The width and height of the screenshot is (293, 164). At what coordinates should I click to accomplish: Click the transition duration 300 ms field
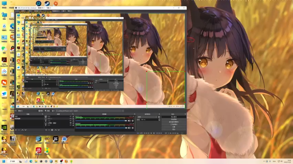[x=149, y=120]
